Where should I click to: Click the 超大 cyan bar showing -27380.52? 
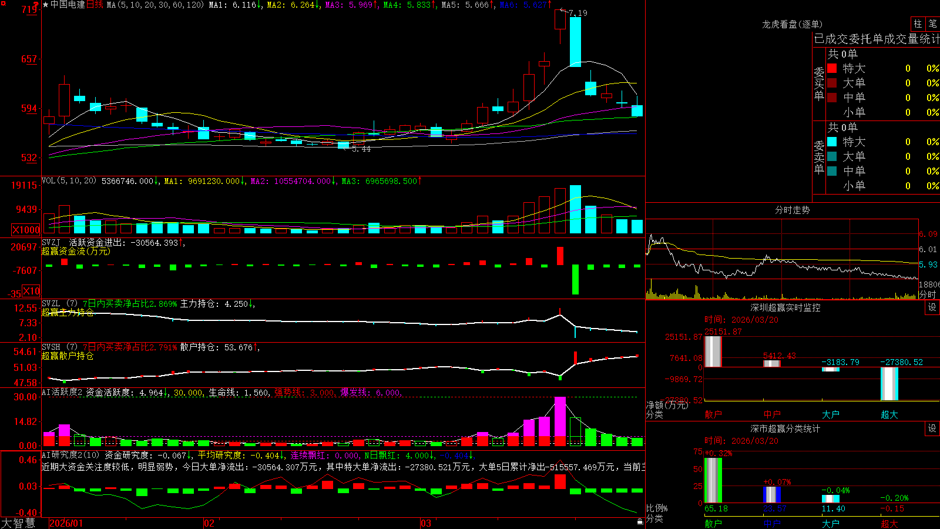pos(889,384)
